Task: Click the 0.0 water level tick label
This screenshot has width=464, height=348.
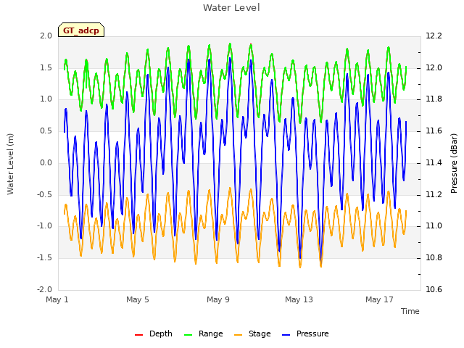Action: [x=46, y=162]
